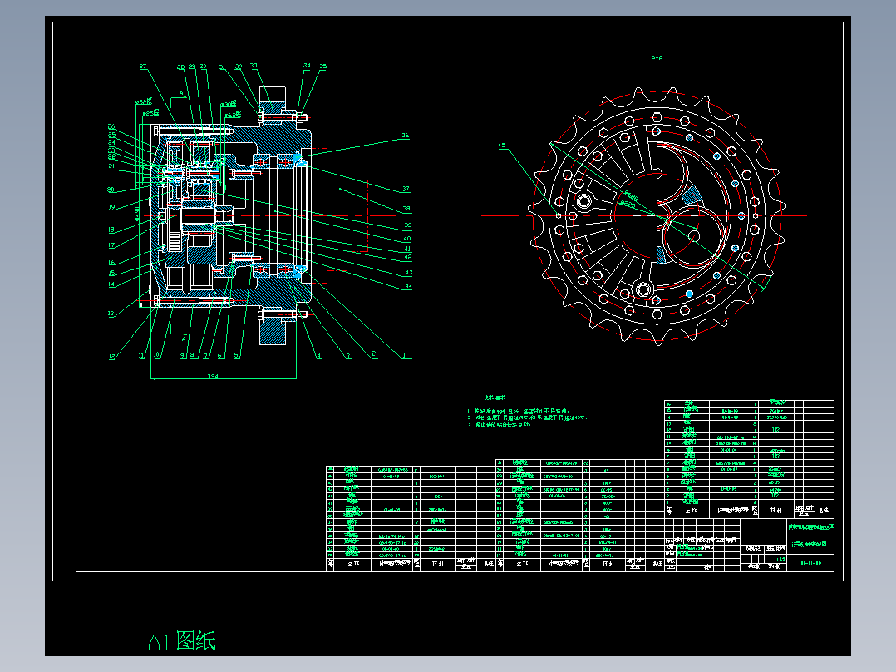896x672 pixels.
Task: Click part callout number 16
Action: [x=111, y=263]
